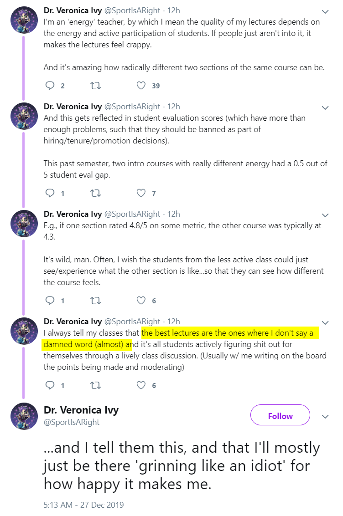Like the tweet with 7 likes
The width and height of the screenshot is (343, 516).
(x=141, y=193)
